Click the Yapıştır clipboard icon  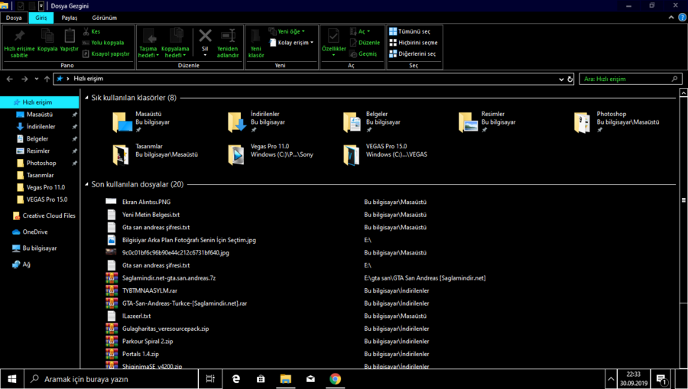tap(70, 36)
